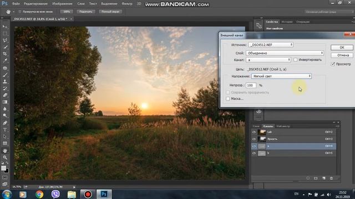This screenshot has width=355, height=199.
Task: Select the Brush tool
Action: (x=5, y=75)
